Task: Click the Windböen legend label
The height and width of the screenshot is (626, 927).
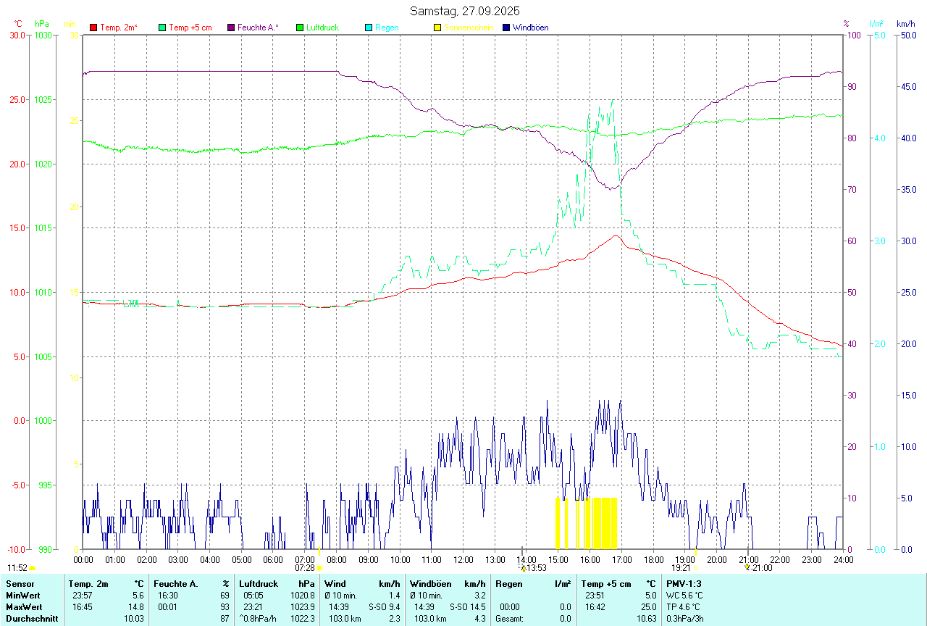Action: (x=530, y=28)
